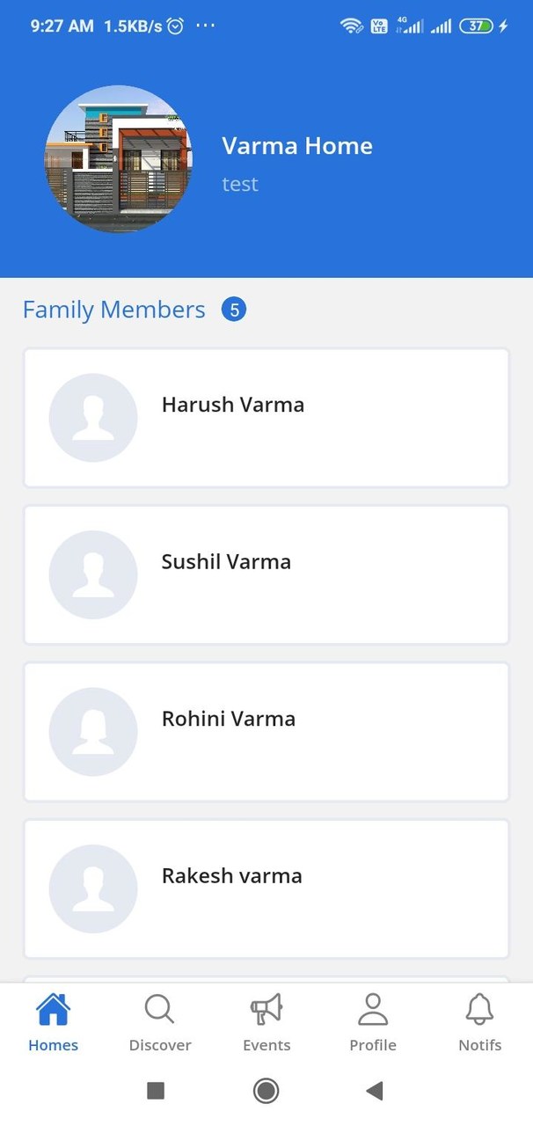Tap the member count badge showing 5
This screenshot has height=1126, width=533.
[234, 310]
